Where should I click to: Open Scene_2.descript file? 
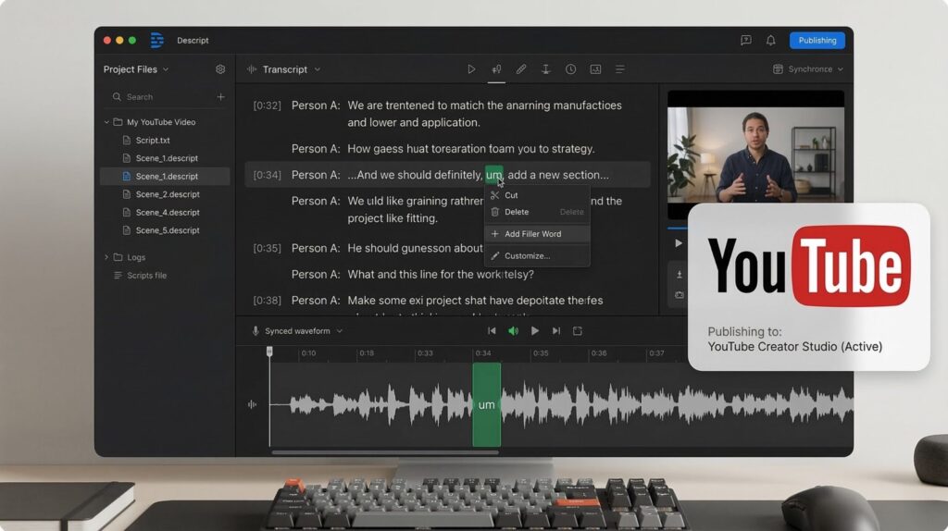[168, 194]
